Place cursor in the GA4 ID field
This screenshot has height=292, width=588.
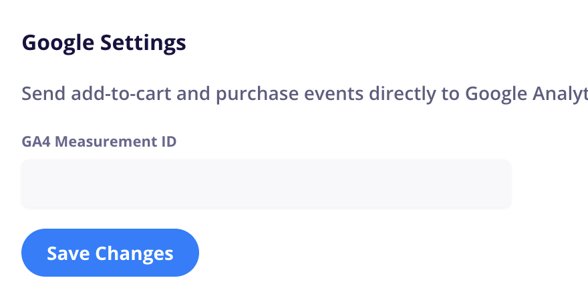point(266,183)
